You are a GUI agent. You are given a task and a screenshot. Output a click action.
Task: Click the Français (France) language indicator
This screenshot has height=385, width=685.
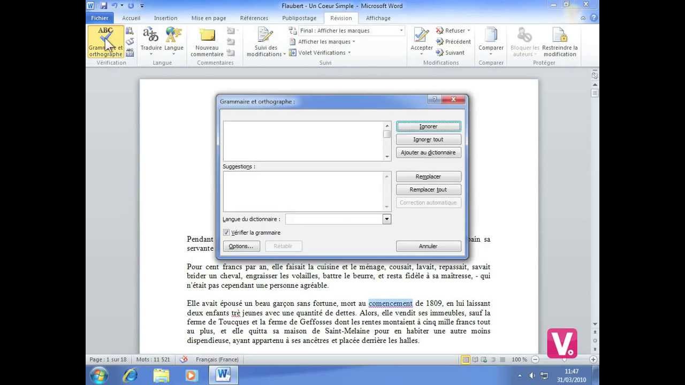pyautogui.click(x=217, y=359)
